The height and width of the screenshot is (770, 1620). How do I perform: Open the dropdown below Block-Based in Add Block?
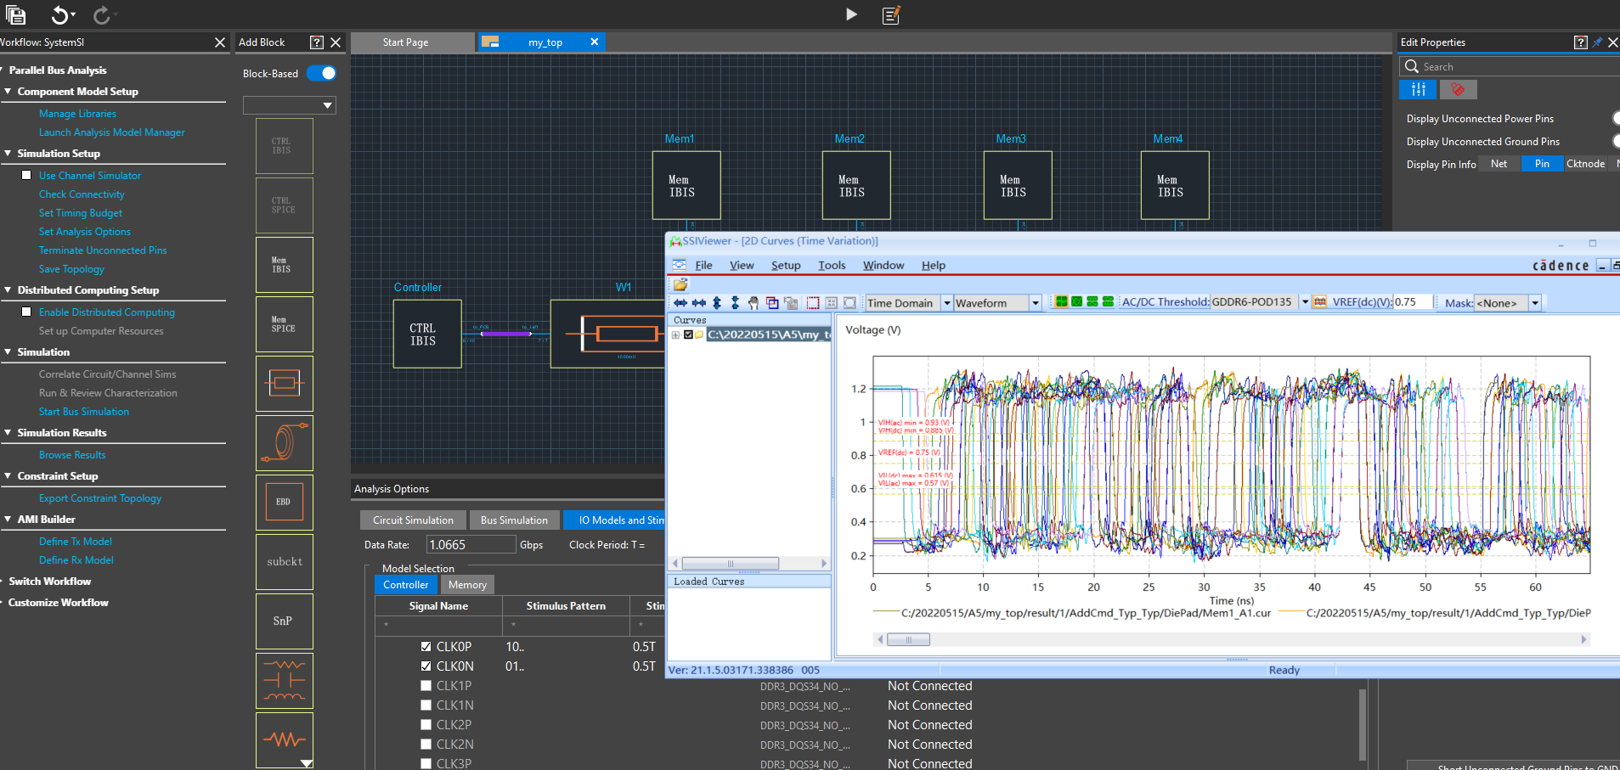click(x=290, y=105)
